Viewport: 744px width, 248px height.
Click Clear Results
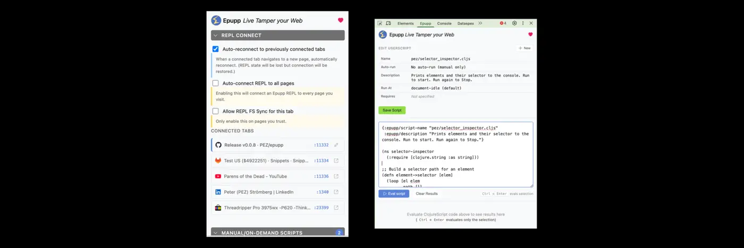pyautogui.click(x=427, y=194)
